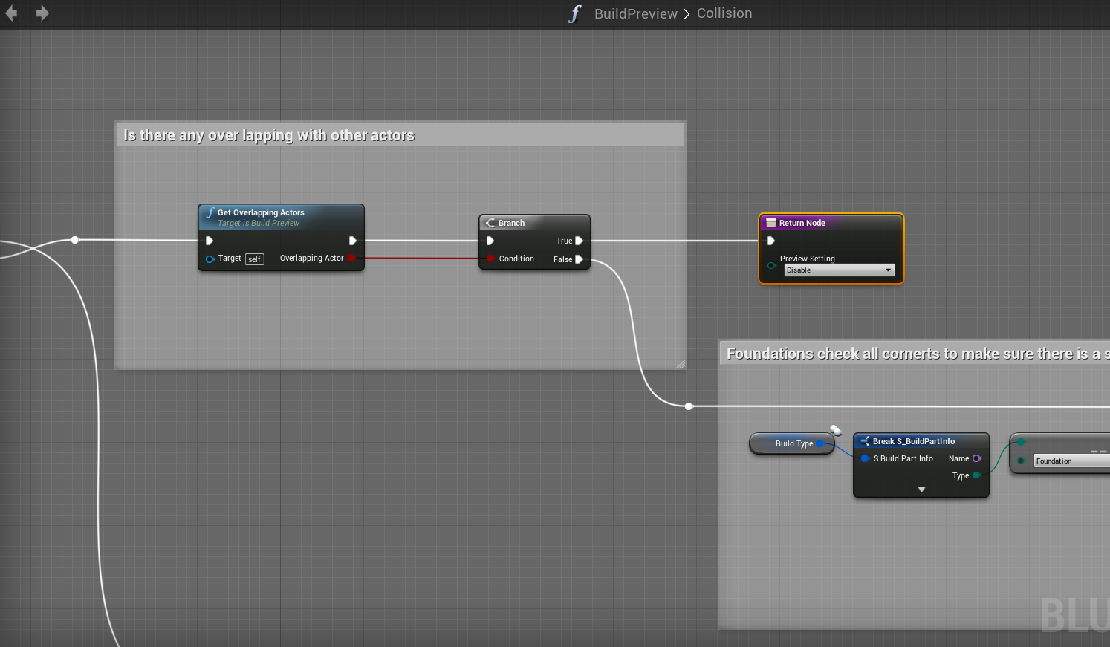Open the Preview Setting Disable dropdown

[839, 270]
